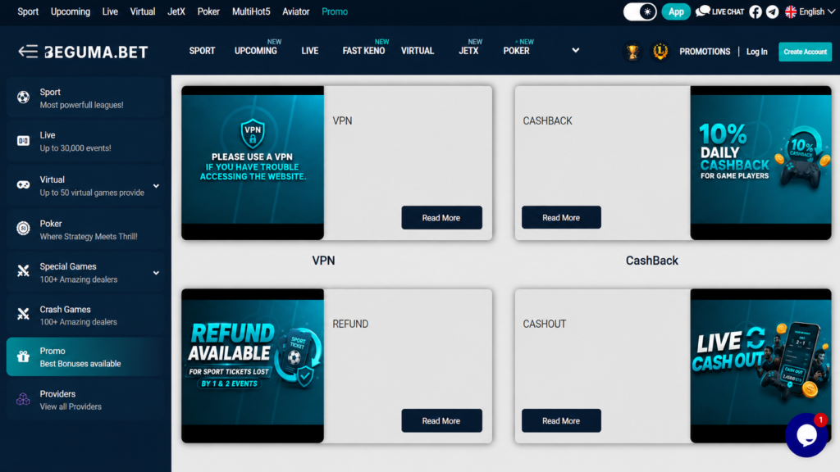Click the VPN caption below card

click(323, 261)
